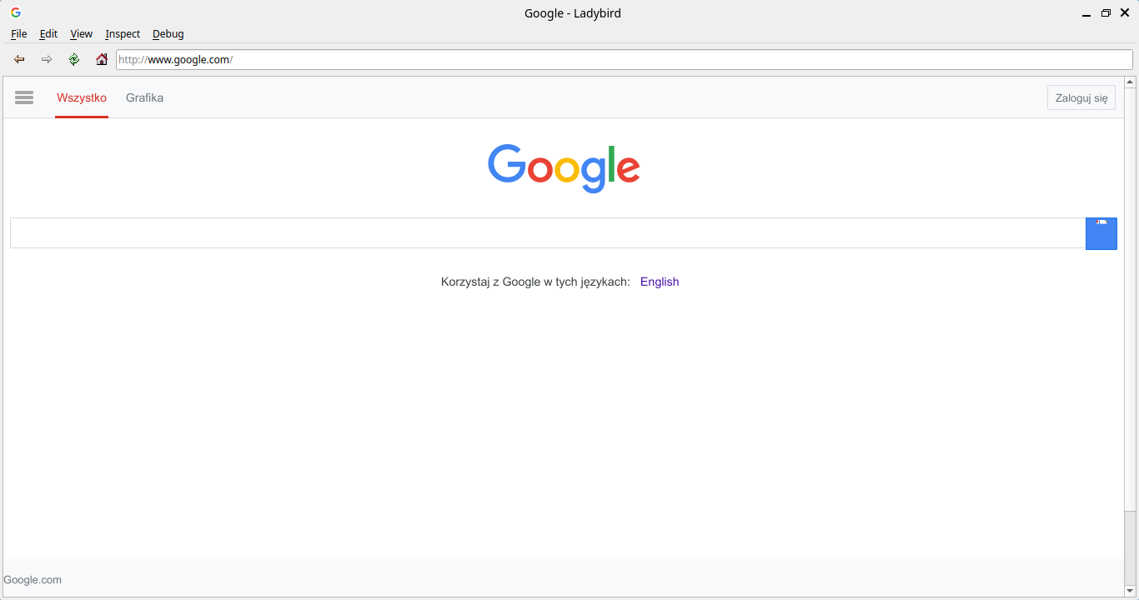Switch language via English link

tap(660, 282)
